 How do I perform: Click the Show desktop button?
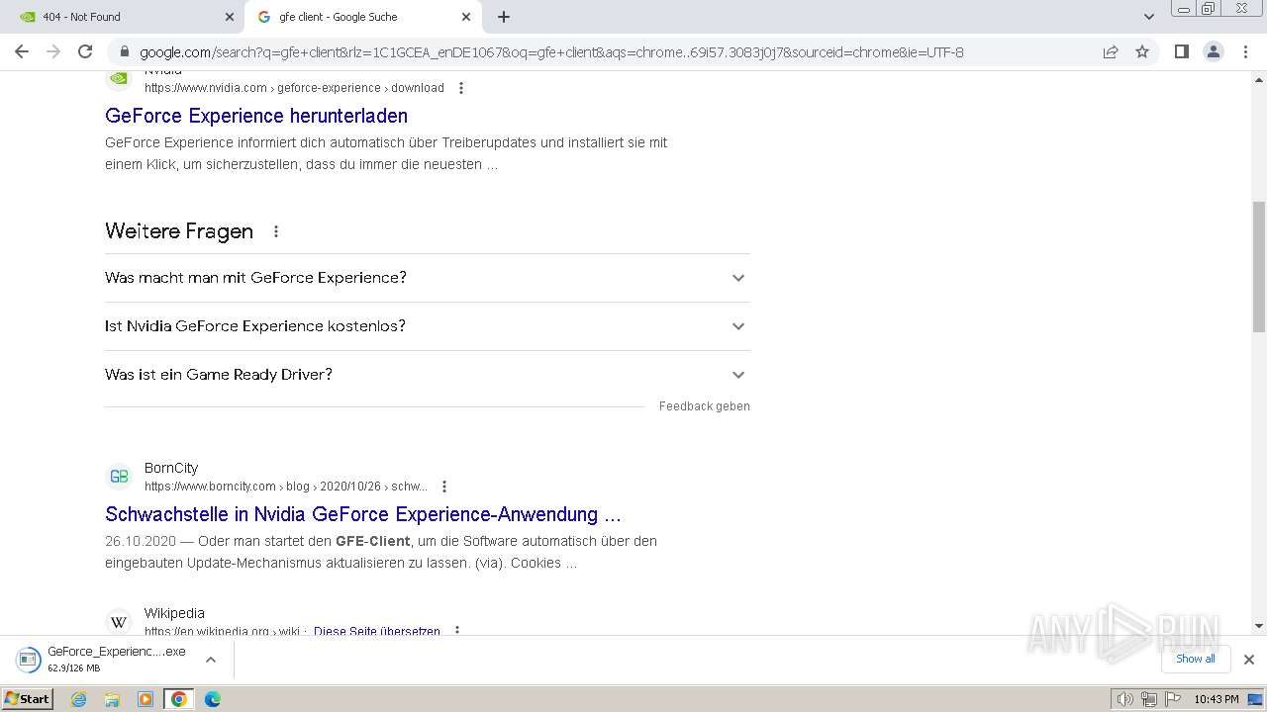[1255, 699]
